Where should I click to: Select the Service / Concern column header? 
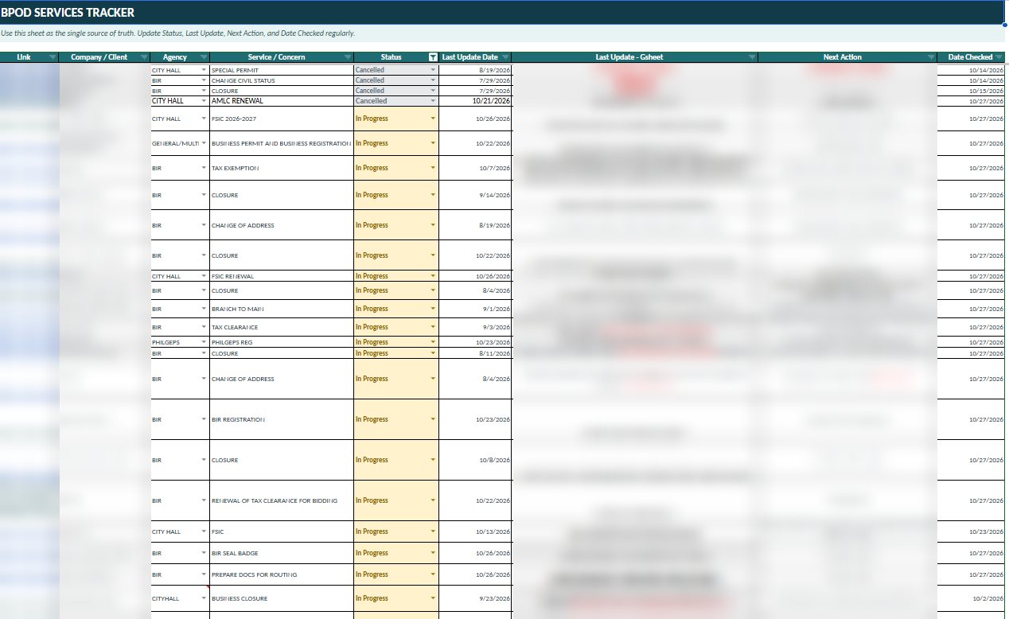(x=282, y=57)
